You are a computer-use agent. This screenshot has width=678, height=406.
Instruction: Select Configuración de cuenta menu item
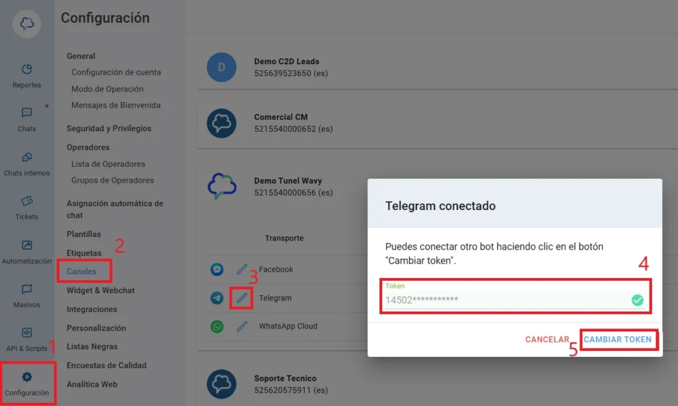pos(116,72)
